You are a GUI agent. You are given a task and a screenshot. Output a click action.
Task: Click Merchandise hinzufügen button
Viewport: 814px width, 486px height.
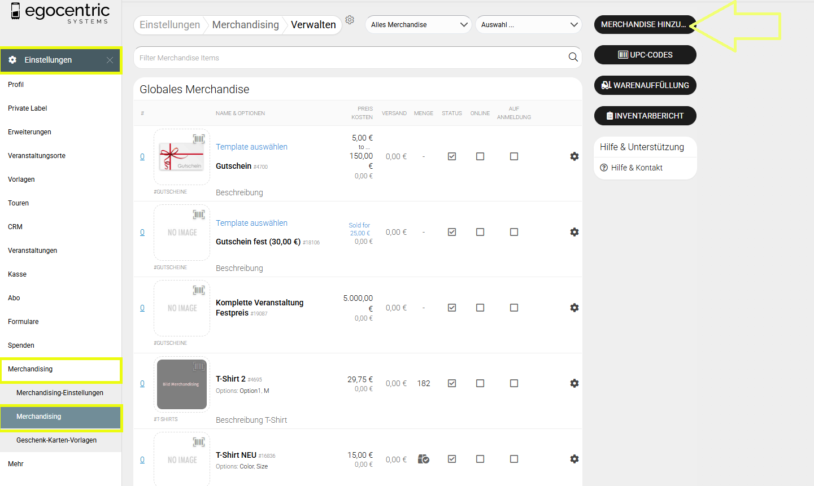pos(643,25)
